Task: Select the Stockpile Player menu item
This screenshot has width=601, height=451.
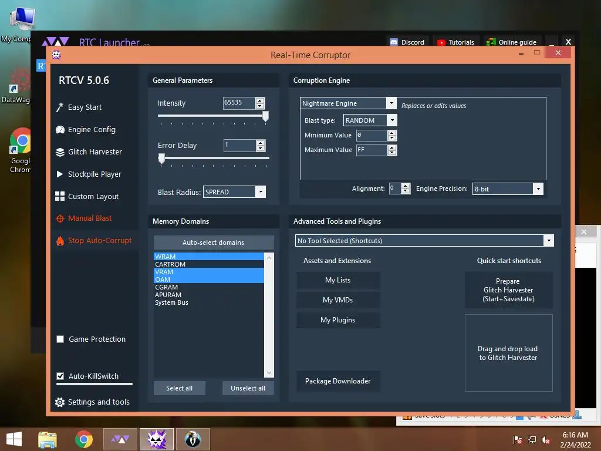Action: pyautogui.click(x=94, y=174)
